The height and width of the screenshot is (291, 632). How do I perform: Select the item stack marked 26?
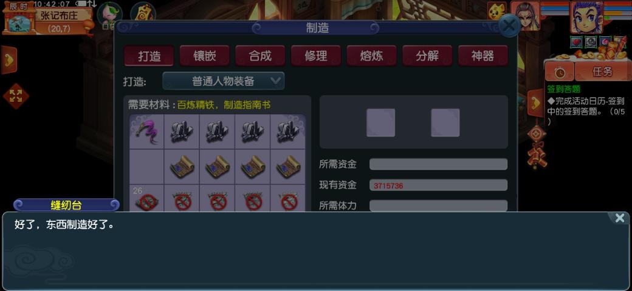[x=146, y=199]
